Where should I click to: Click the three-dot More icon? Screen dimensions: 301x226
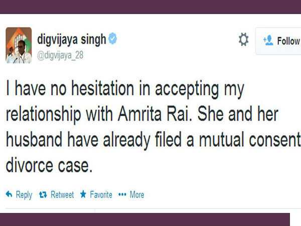122,194
